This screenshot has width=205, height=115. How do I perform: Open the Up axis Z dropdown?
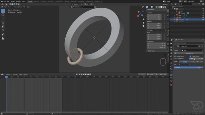tap(184, 65)
